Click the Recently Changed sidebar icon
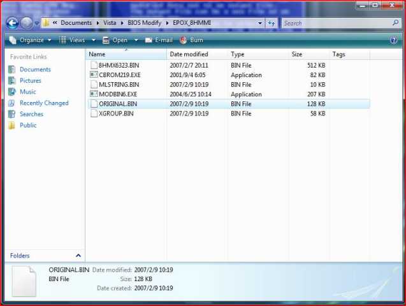This screenshot has height=306, width=406. (x=11, y=103)
